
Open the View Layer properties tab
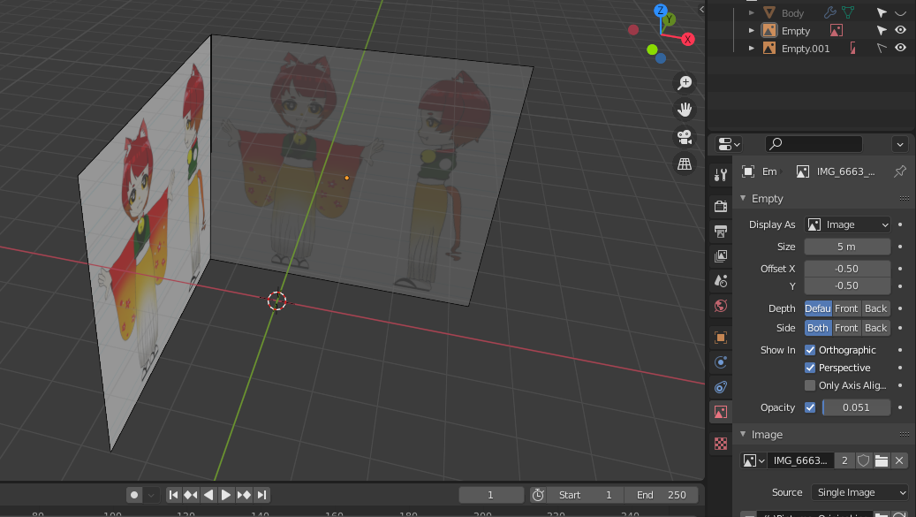tap(720, 256)
